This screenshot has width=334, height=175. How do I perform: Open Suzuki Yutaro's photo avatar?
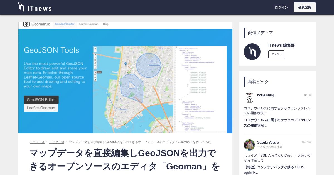[x=249, y=145]
